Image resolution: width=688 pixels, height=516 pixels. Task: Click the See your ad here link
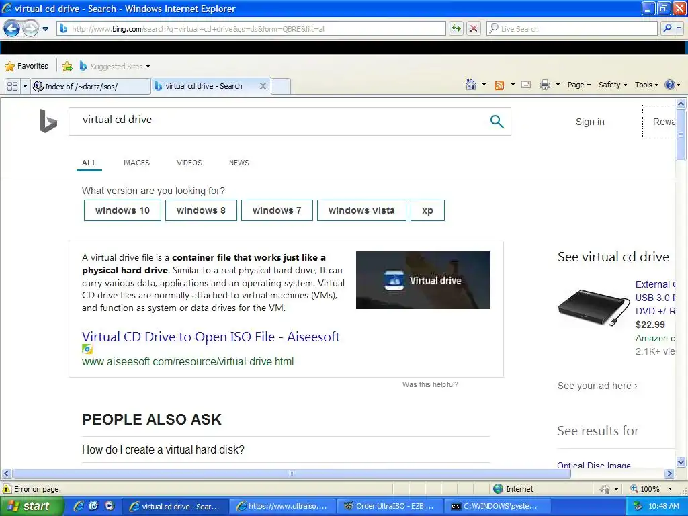597,386
